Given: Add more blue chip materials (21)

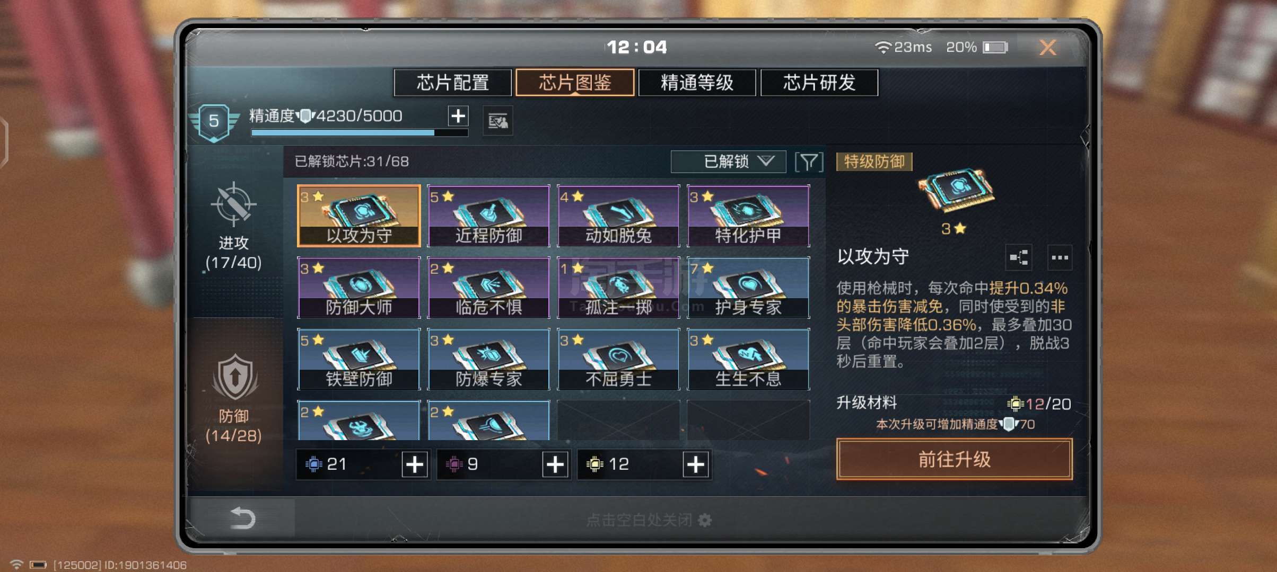Looking at the screenshot, I should pos(415,464).
